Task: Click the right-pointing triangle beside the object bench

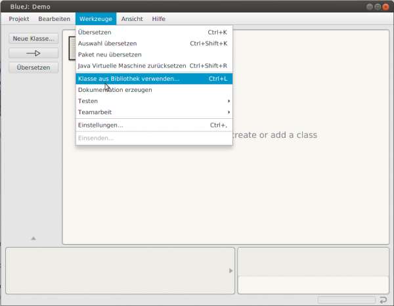Action: pos(230,271)
